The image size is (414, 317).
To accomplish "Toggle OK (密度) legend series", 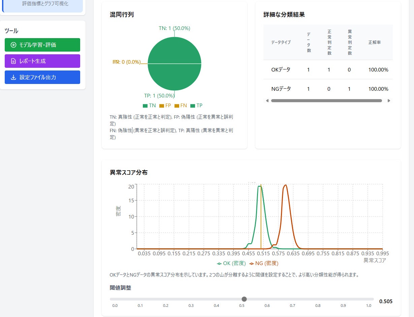I will pos(231,263).
